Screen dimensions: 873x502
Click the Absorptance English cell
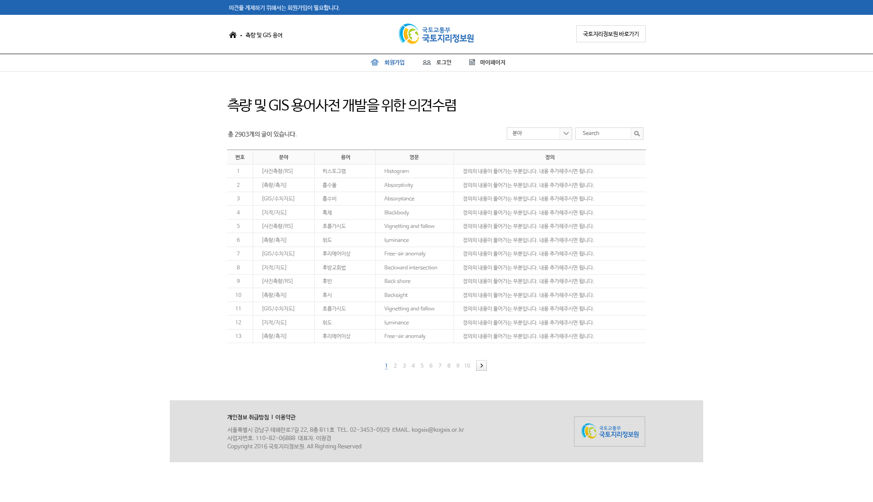(x=399, y=199)
